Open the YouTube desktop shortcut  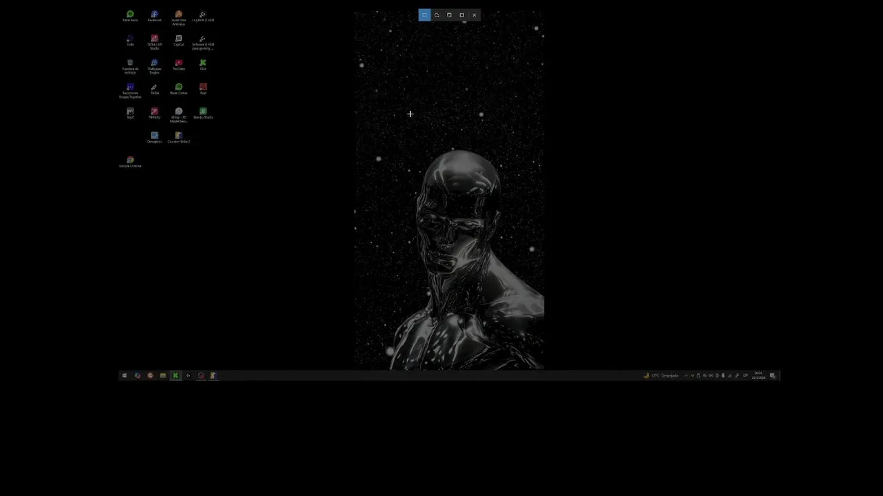179,65
